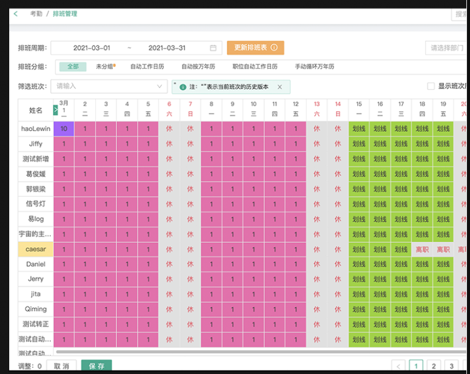Click the name 信号灯 in the list
Image resolution: width=470 pixels, height=374 pixels.
pyautogui.click(x=36, y=204)
